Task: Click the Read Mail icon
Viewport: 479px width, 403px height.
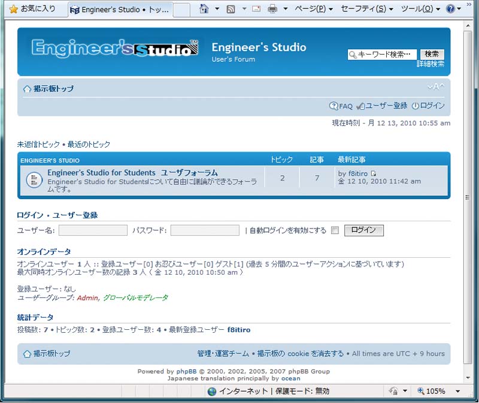Action: (x=256, y=9)
